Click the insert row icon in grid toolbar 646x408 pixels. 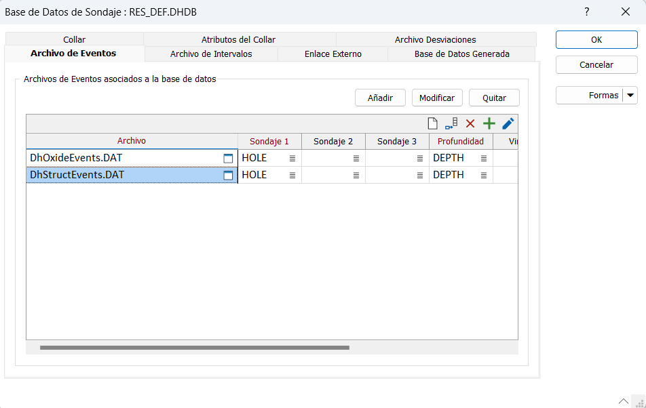pyautogui.click(x=451, y=123)
